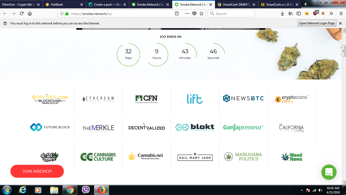
Task: Open page actions three-dots menu
Action: [x=187, y=14]
